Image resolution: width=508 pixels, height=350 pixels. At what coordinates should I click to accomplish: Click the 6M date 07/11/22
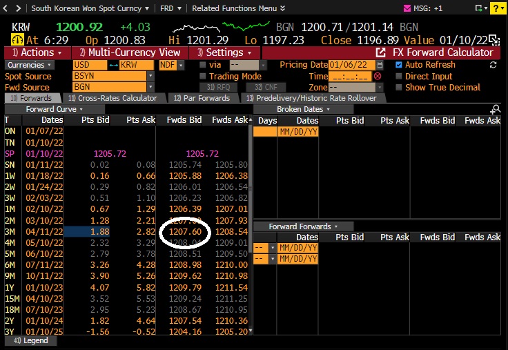pyautogui.click(x=44, y=265)
